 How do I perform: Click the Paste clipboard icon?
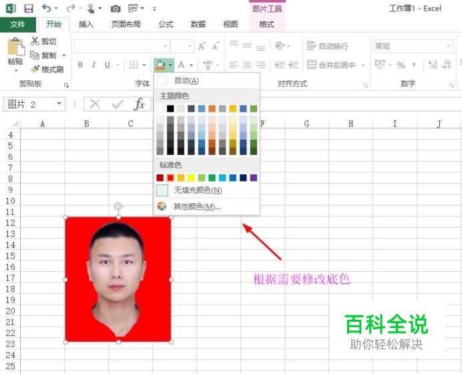tap(16, 47)
